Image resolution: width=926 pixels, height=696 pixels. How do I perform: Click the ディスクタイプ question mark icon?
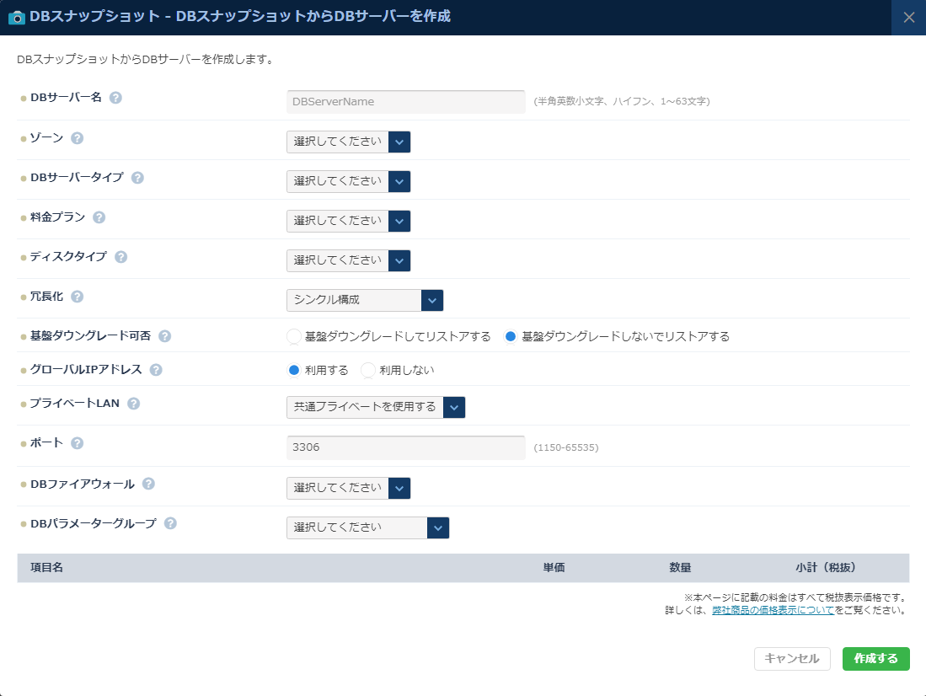coord(120,256)
